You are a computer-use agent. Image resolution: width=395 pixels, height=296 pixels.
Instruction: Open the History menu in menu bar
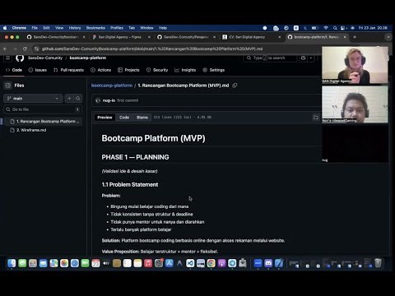[75, 28]
